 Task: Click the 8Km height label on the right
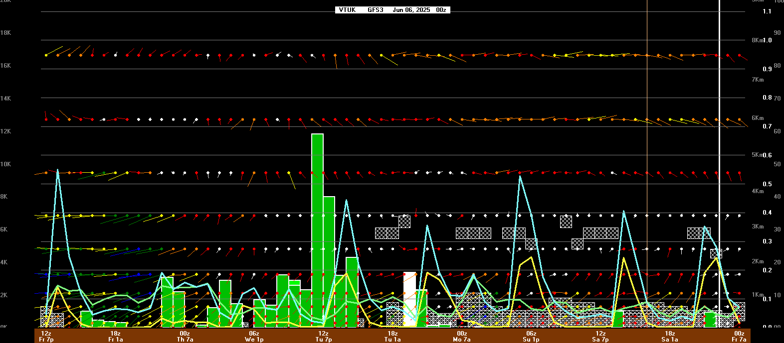[x=757, y=40]
